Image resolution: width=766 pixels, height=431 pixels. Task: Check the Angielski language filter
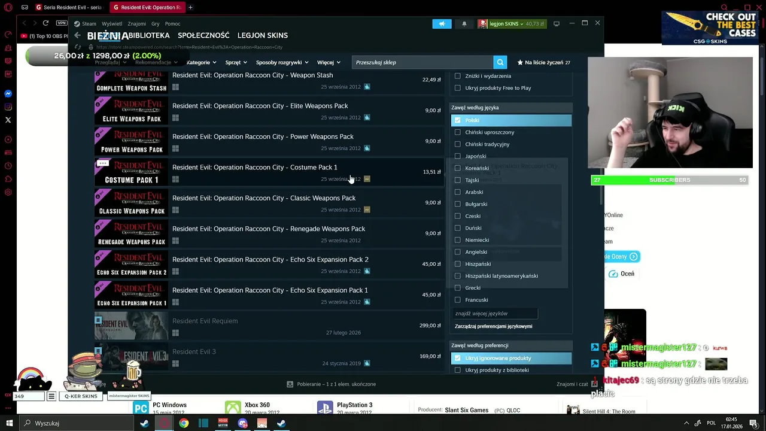[x=458, y=252]
